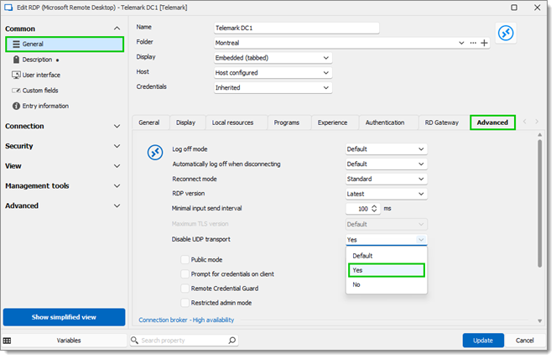Click RDP logo icon beside Log off mode
The image size is (556, 359).
click(155, 153)
